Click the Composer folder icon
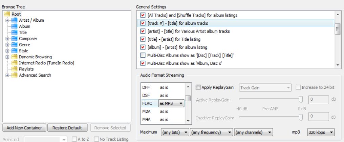The height and width of the screenshot is (142, 344). [x=14, y=39]
